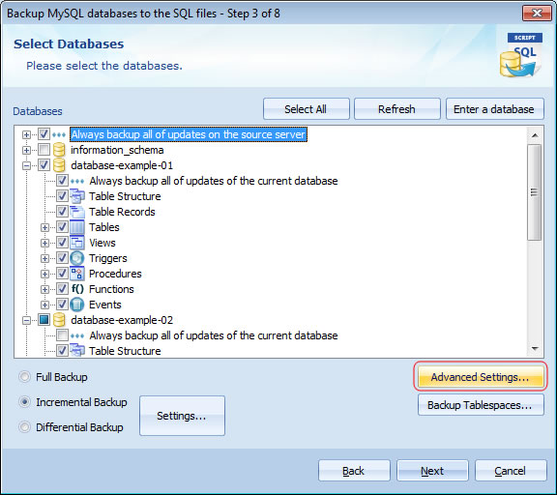Click the information_schema database icon
The image size is (557, 495).
[x=59, y=150]
